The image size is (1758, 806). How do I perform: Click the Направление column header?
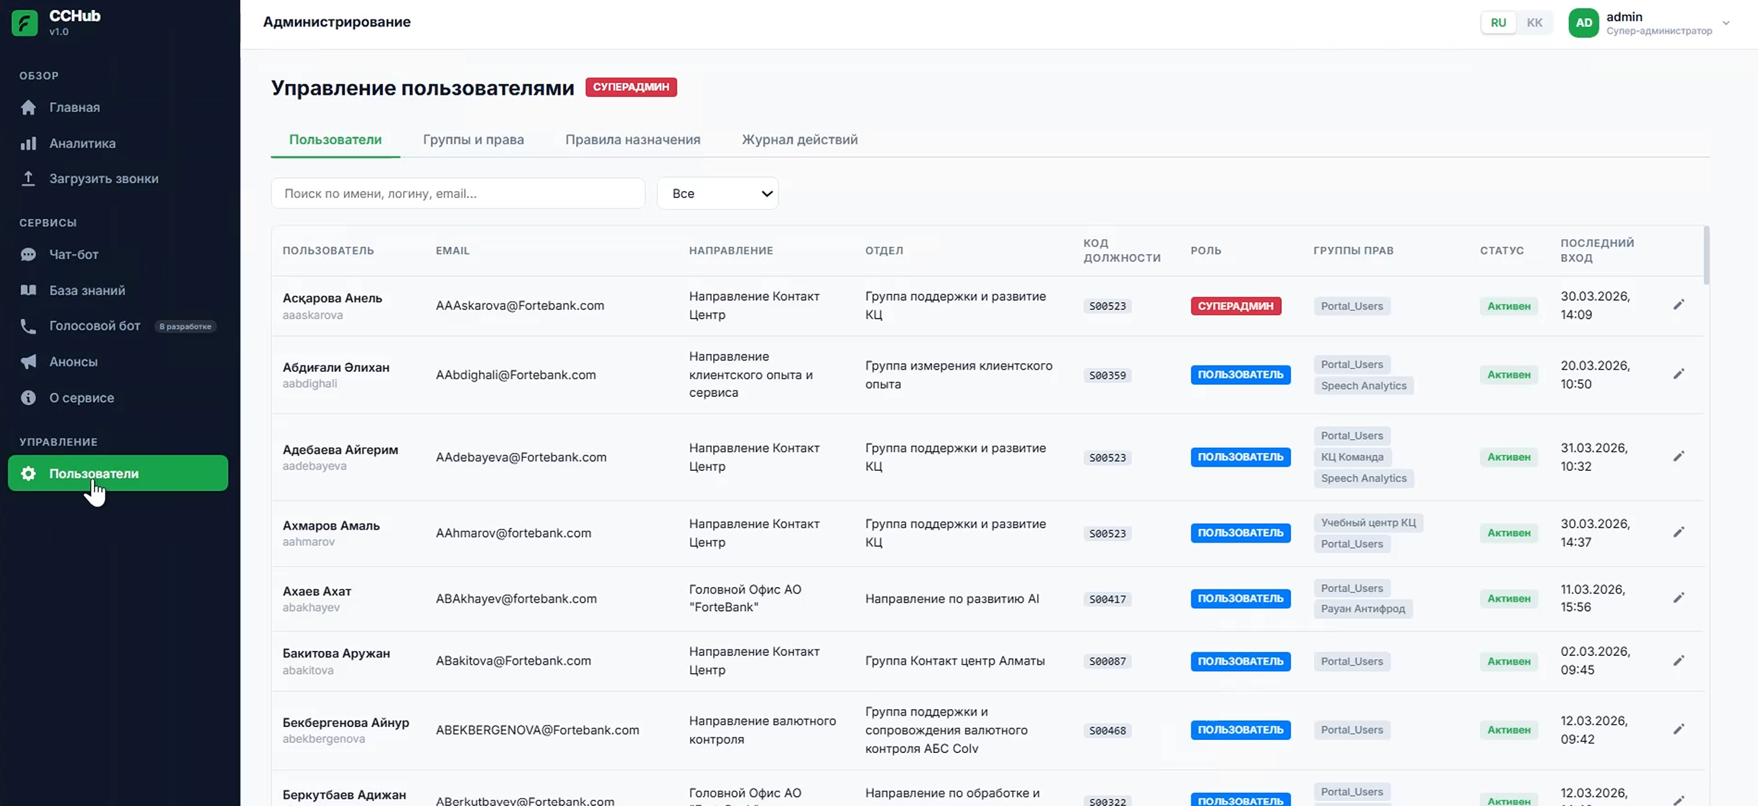[x=731, y=250]
